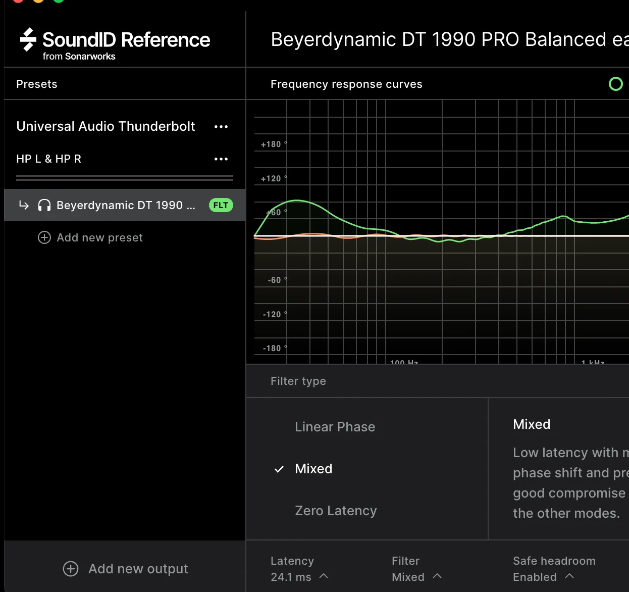
Task: Click the arrow icon before Beyerdynamic preset
Action: click(x=24, y=205)
